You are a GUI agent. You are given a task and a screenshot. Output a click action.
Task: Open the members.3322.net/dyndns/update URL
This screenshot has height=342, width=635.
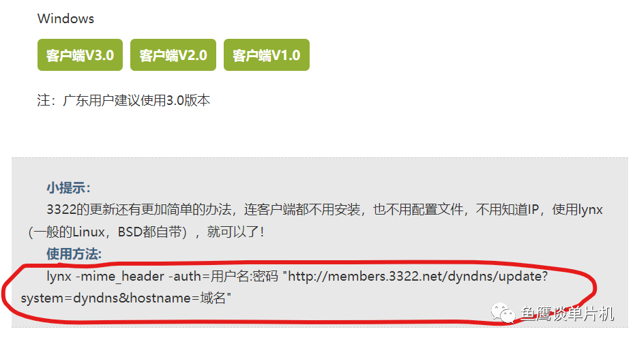(x=417, y=277)
